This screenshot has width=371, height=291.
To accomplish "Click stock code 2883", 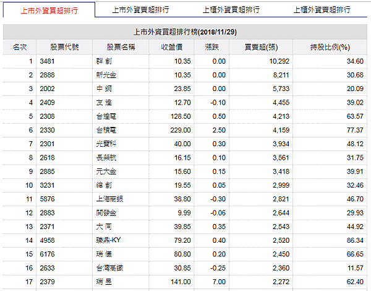I will [x=47, y=213].
